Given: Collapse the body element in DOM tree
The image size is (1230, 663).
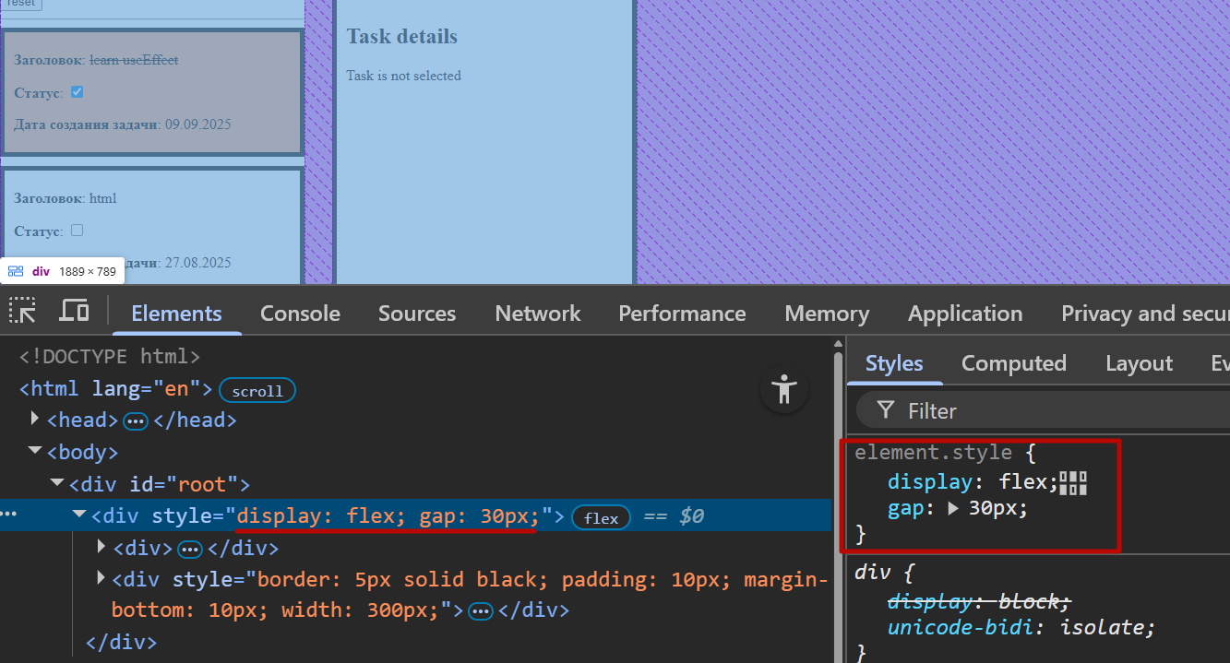Looking at the screenshot, I should [x=36, y=451].
